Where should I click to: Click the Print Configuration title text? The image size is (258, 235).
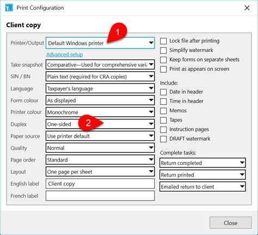tap(40, 8)
